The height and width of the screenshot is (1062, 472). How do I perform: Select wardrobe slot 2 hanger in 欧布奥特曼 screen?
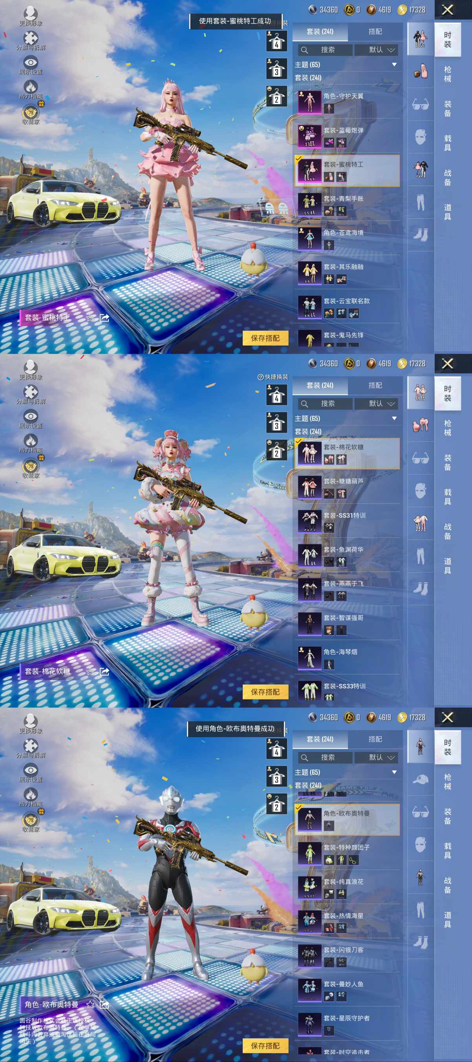tap(276, 803)
